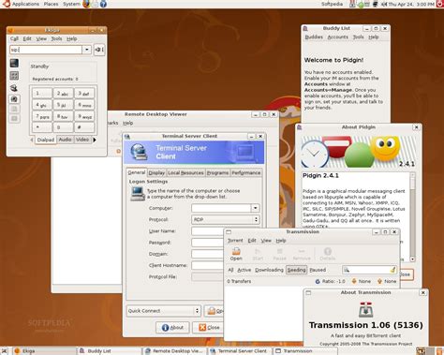Image resolution: width=444 pixels, height=355 pixels.
Task: Click the About Pidgin text scrollbar
Action: pos(412,216)
